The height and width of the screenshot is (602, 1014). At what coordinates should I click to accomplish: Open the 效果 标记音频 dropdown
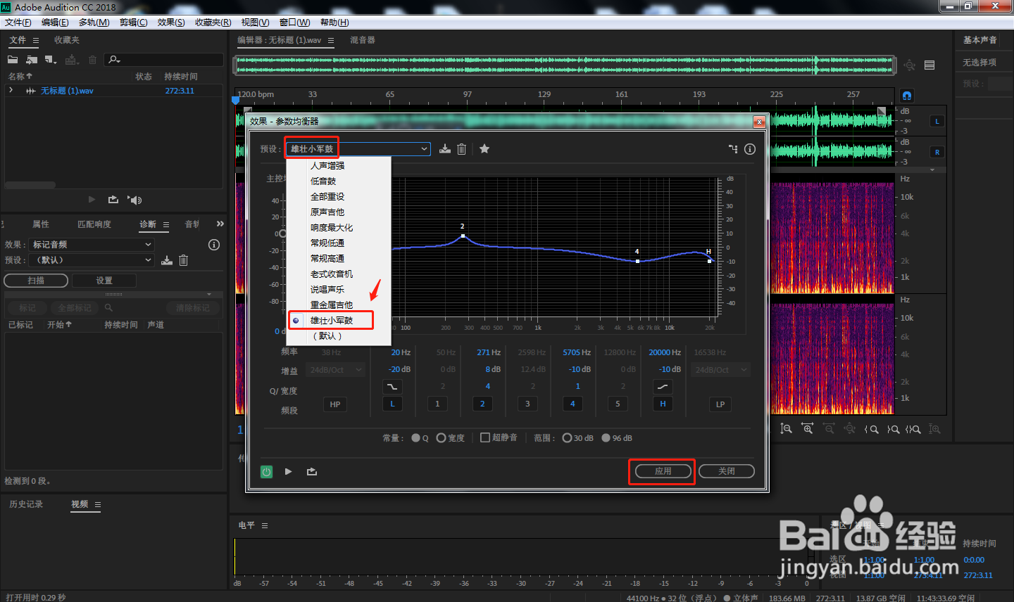[x=92, y=245]
